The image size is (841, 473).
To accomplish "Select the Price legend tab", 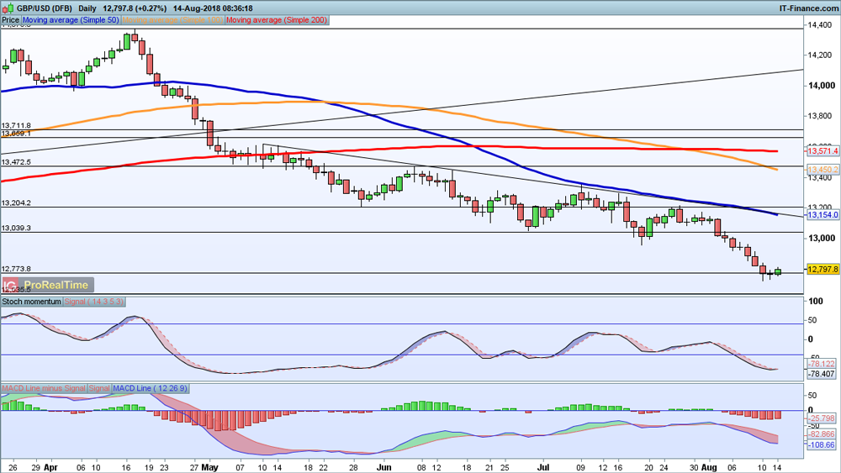I will tap(10, 20).
